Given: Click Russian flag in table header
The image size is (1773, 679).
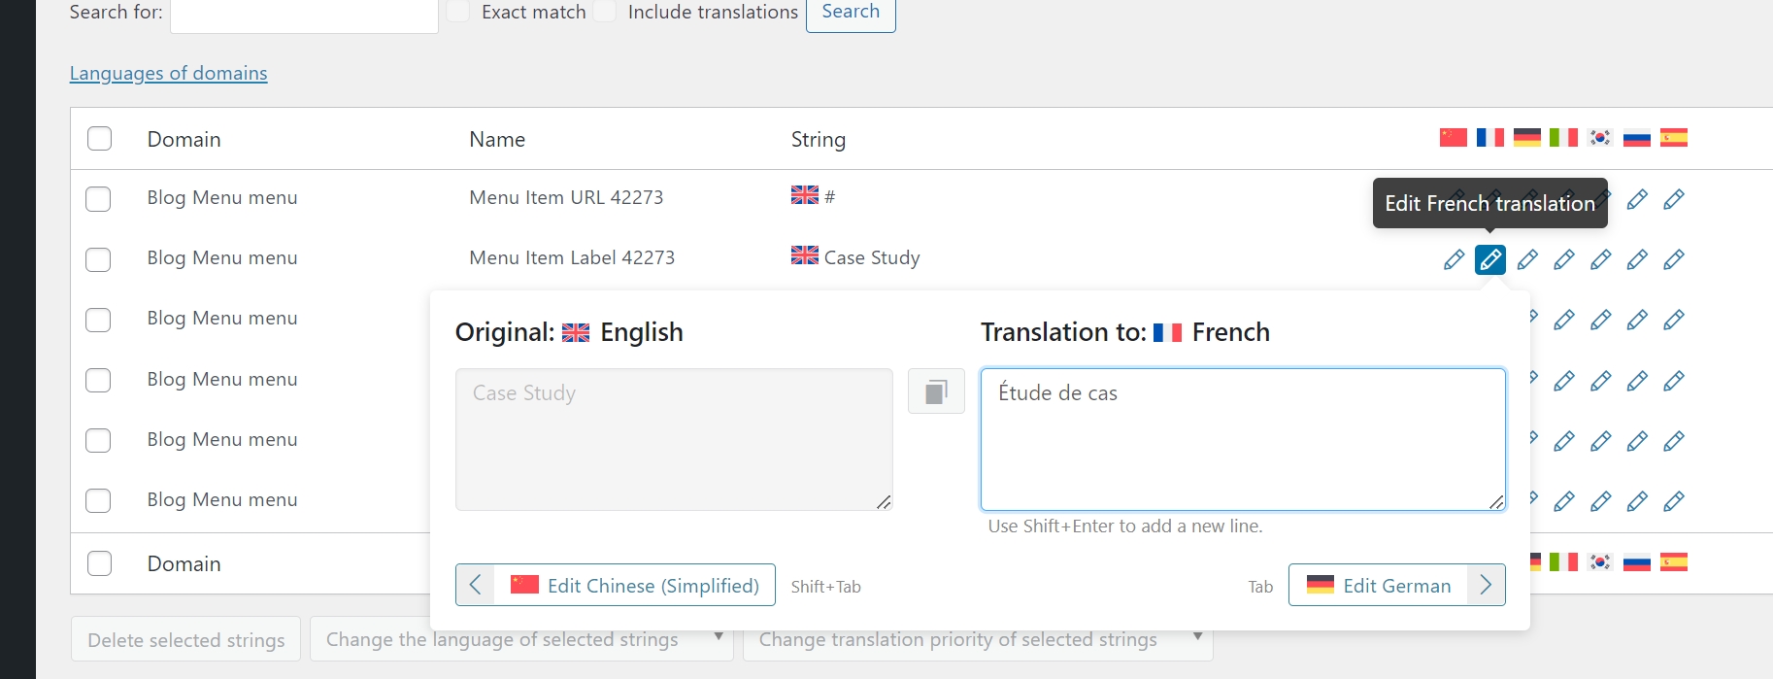Looking at the screenshot, I should pos(1637,137).
